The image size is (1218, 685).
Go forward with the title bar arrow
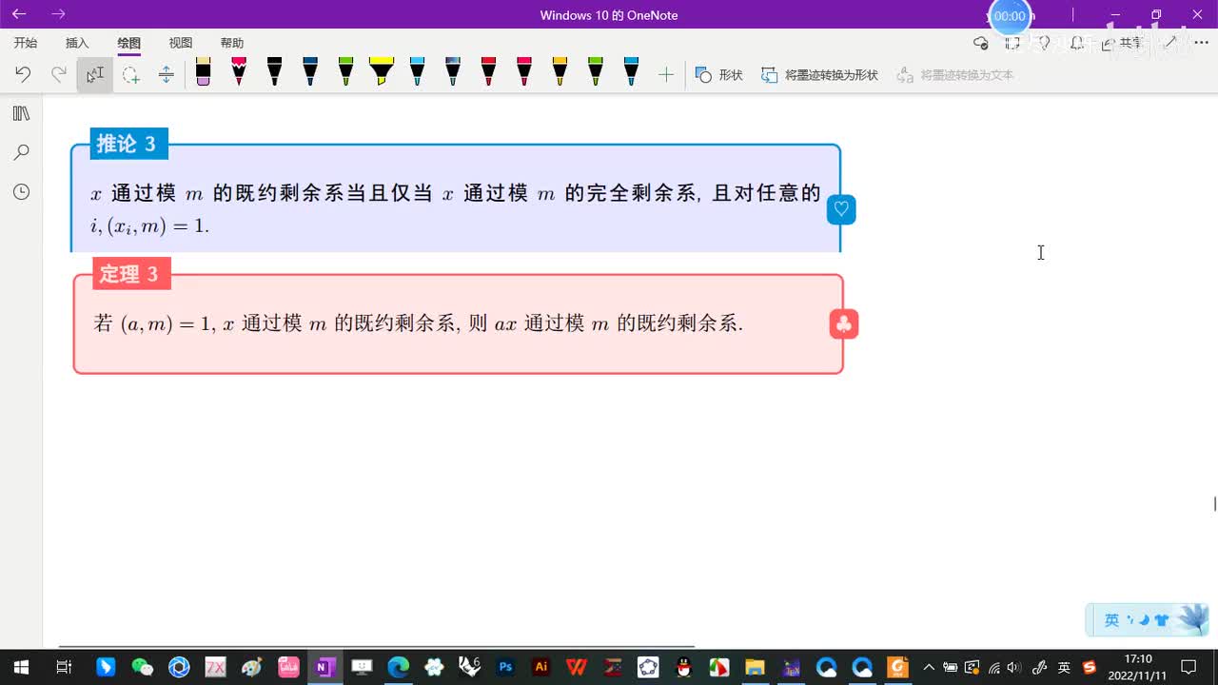[59, 14]
